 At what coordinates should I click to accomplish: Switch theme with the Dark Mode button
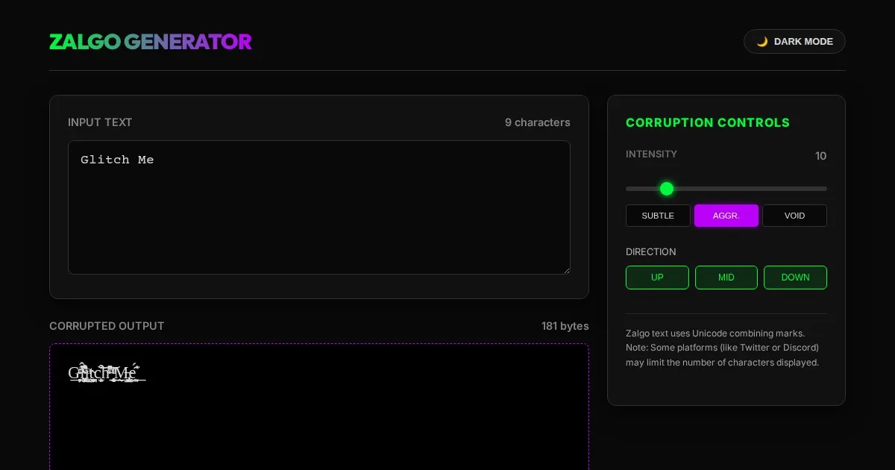pyautogui.click(x=794, y=42)
